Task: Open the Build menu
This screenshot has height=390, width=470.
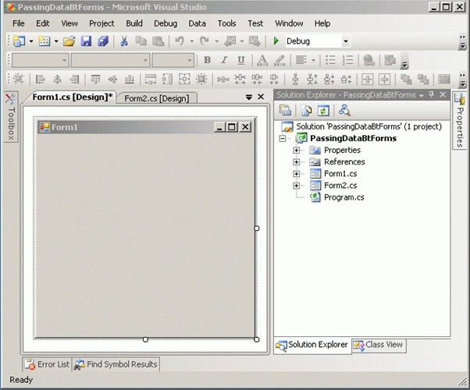Action: click(x=134, y=23)
